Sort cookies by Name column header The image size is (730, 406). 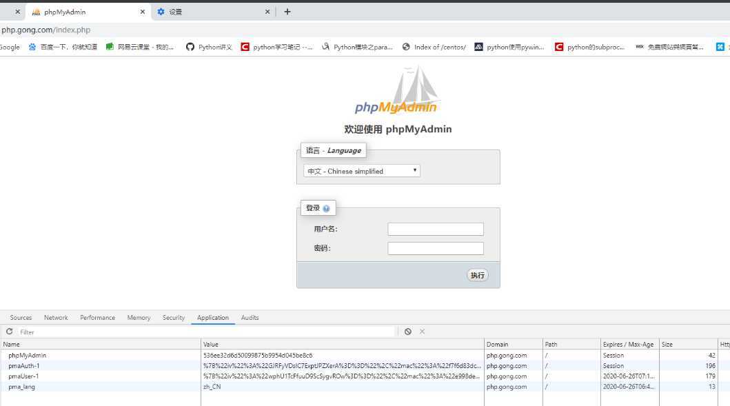[100, 344]
